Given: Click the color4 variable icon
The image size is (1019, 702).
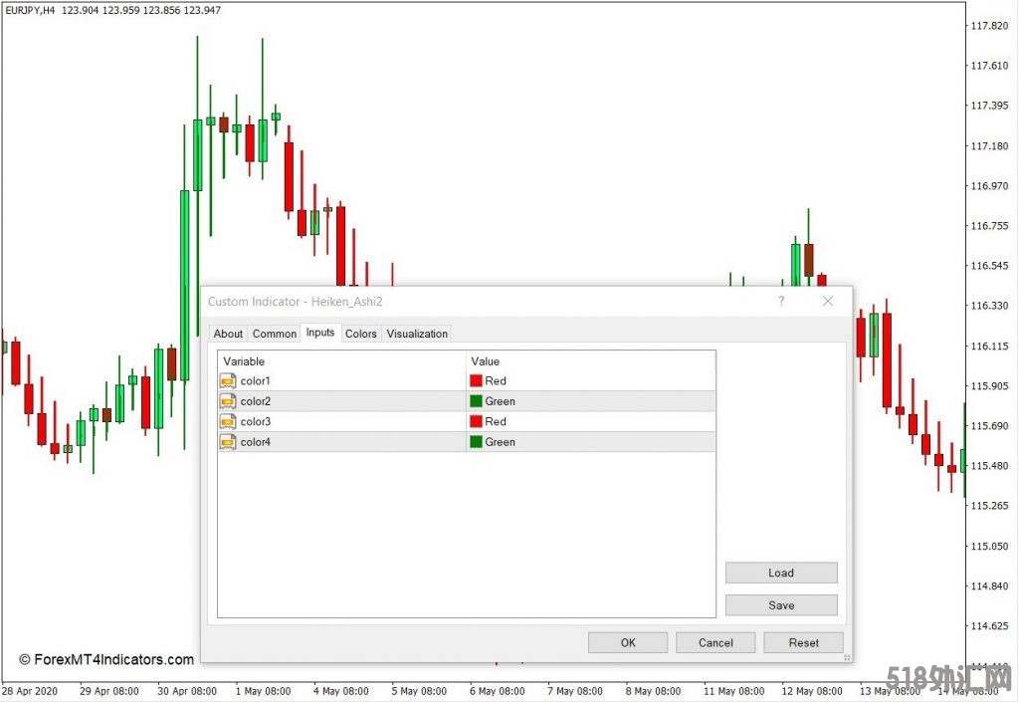Looking at the screenshot, I should [x=228, y=442].
